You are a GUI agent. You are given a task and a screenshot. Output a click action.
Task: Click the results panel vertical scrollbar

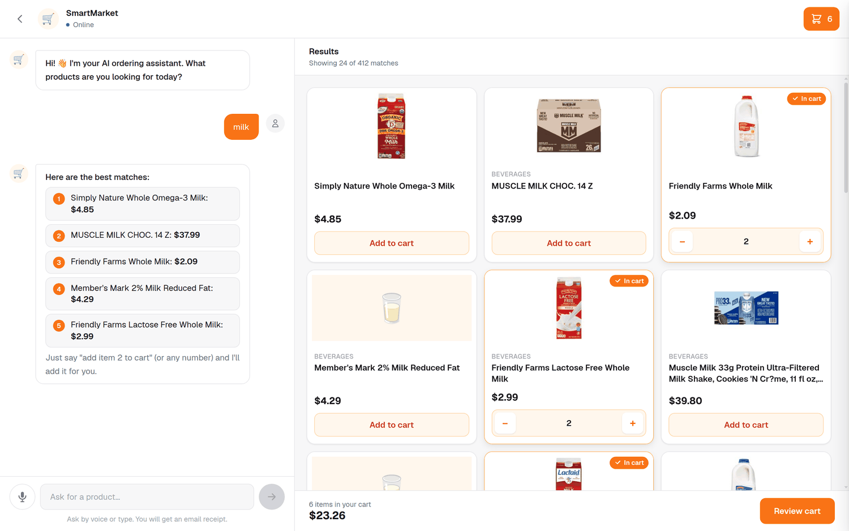coord(846,138)
